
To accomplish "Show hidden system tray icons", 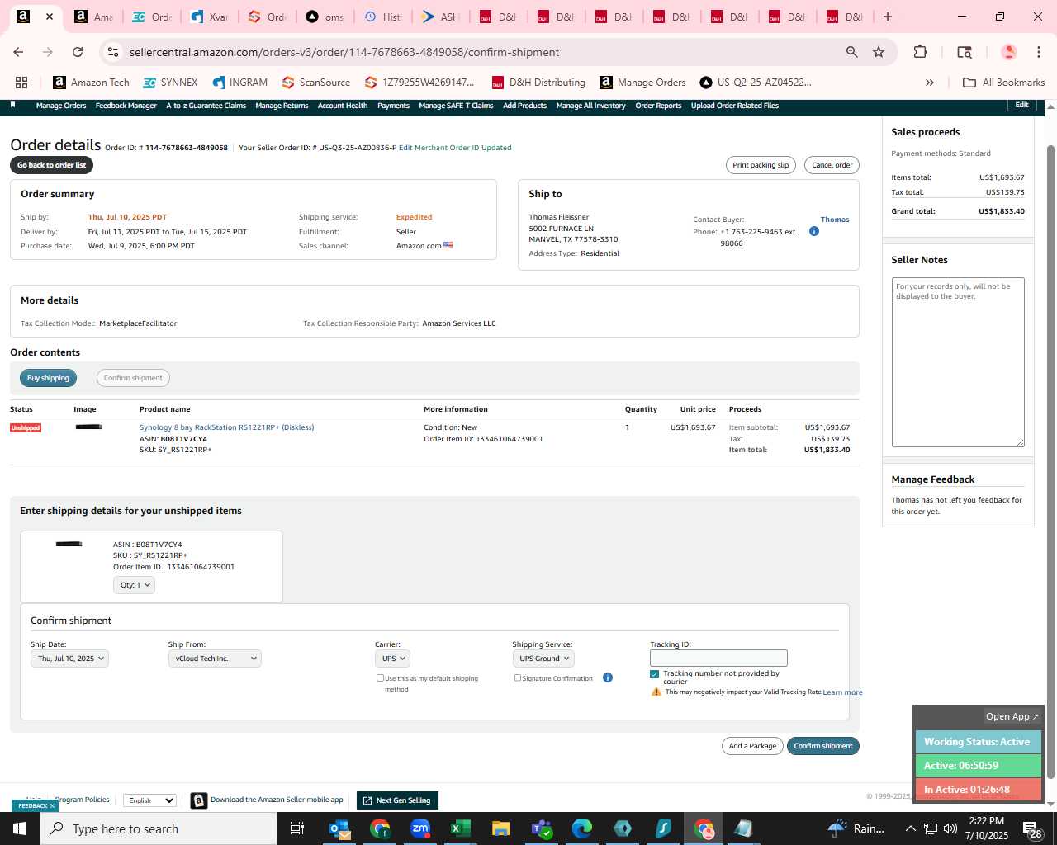I will coord(910,828).
